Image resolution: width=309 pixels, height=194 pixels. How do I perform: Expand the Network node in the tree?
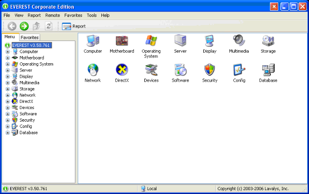pyautogui.click(x=8, y=96)
